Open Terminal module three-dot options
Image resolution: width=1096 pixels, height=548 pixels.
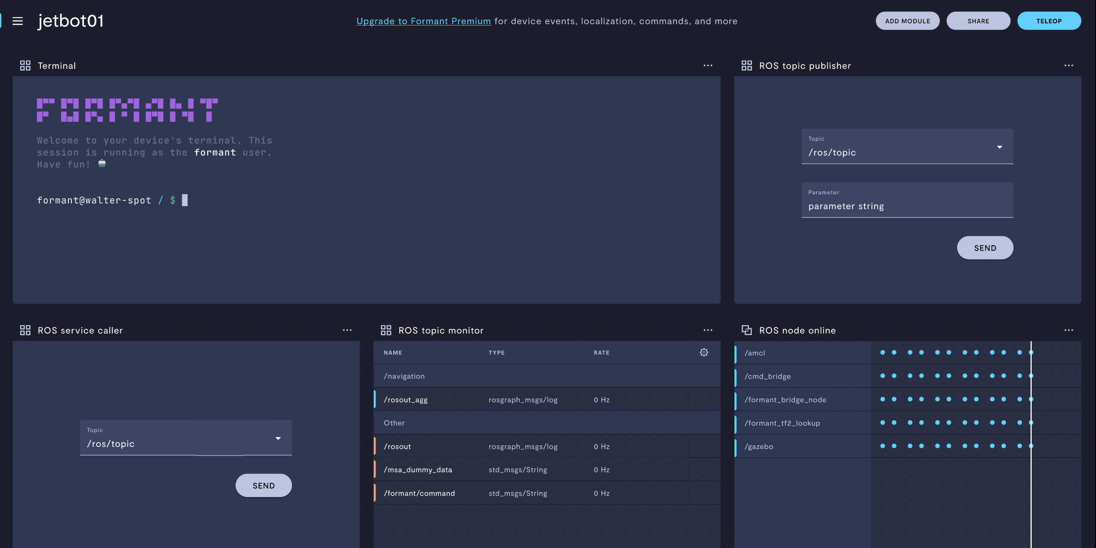(707, 65)
